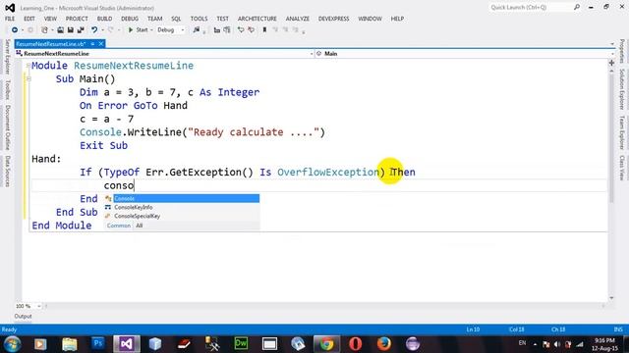
Task: Open the PROJECT menu
Action: point(77,19)
